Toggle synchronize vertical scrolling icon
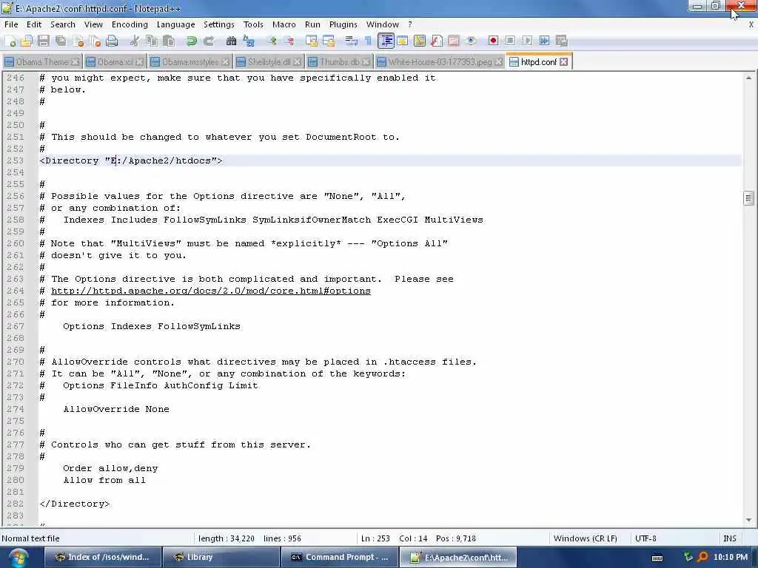 point(312,41)
